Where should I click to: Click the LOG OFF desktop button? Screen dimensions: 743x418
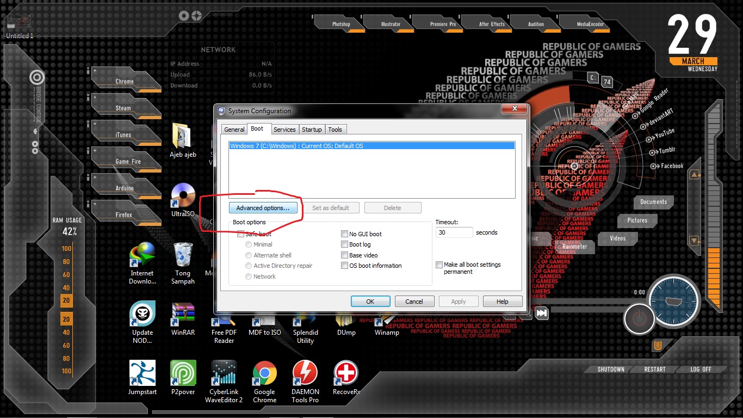[701, 369]
